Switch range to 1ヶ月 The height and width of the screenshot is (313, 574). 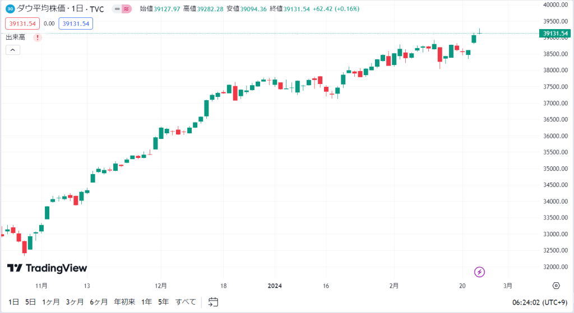pos(51,302)
